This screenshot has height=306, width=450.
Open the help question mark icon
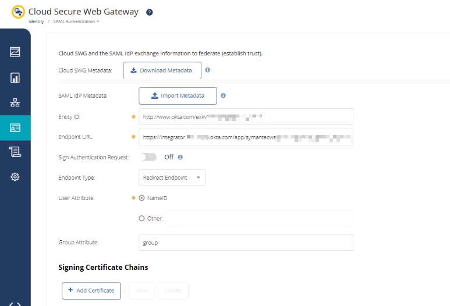pyautogui.click(x=149, y=12)
